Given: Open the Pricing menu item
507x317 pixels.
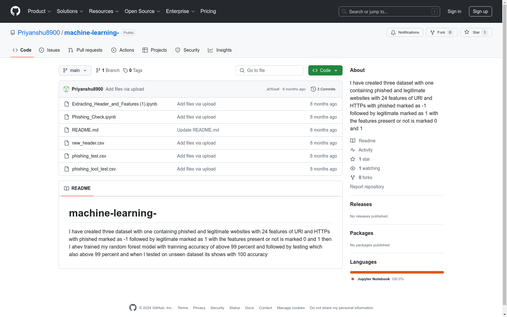Looking at the screenshot, I should coord(208,11).
